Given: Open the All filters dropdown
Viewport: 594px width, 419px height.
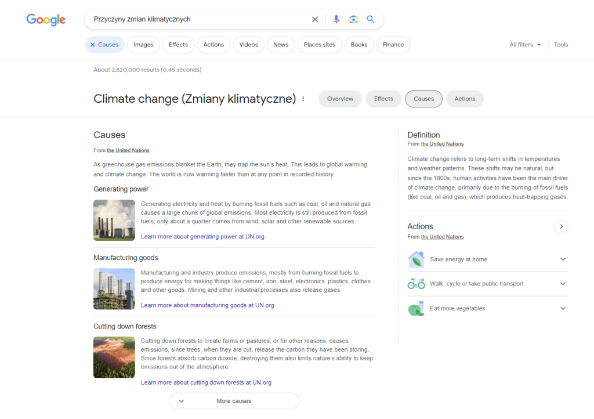Looking at the screenshot, I should click(525, 45).
